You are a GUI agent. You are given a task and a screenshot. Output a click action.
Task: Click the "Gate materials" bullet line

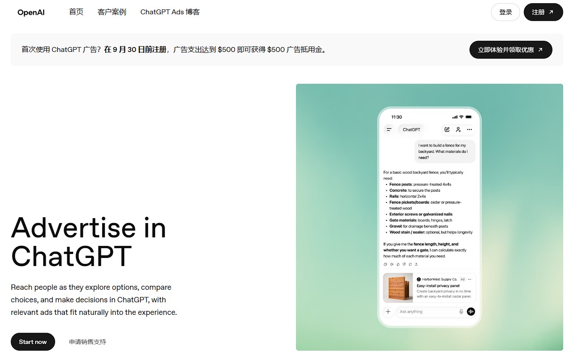click(x=421, y=220)
